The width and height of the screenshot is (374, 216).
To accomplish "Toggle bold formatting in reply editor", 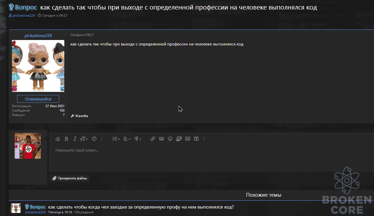I will (x=66, y=139).
